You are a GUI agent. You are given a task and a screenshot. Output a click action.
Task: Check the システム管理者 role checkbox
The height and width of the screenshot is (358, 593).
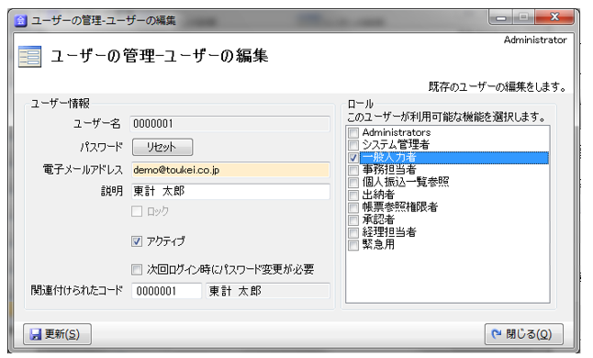point(353,145)
